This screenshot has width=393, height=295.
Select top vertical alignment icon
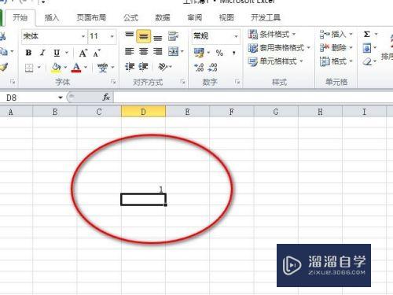tap(130, 35)
